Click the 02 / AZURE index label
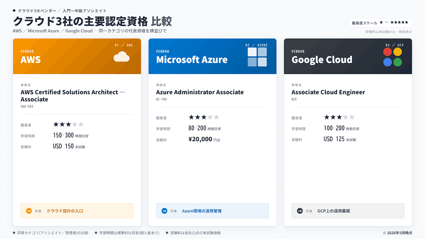The image size is (425, 239). [x=257, y=45]
